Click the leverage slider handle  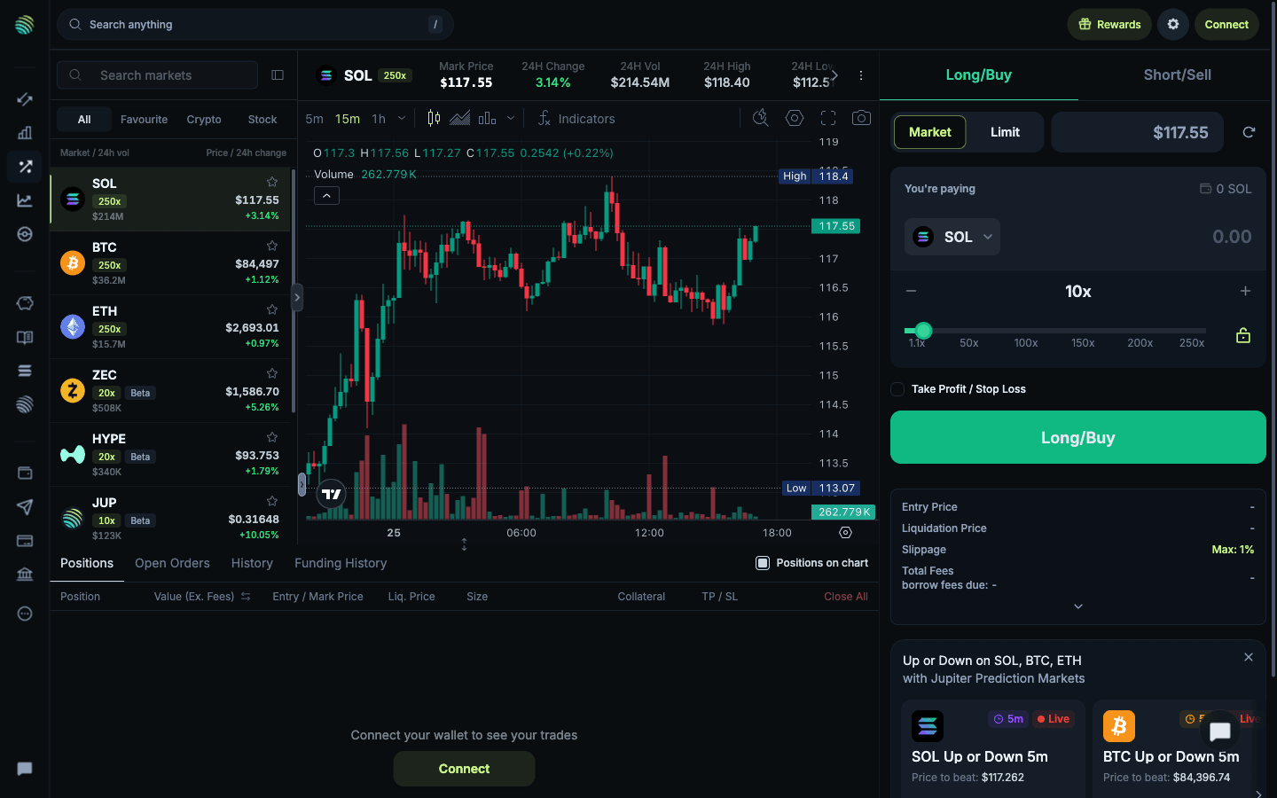(923, 331)
